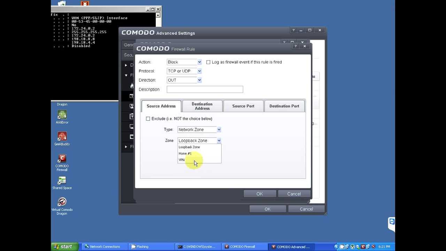Viewport: 446px width, 251px height.
Task: Click the Description text field
Action: (205, 90)
